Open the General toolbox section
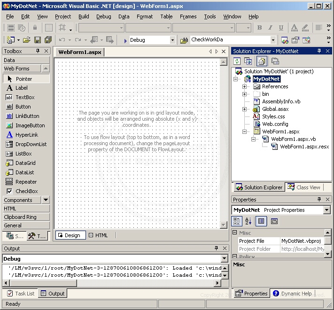 coord(26,225)
